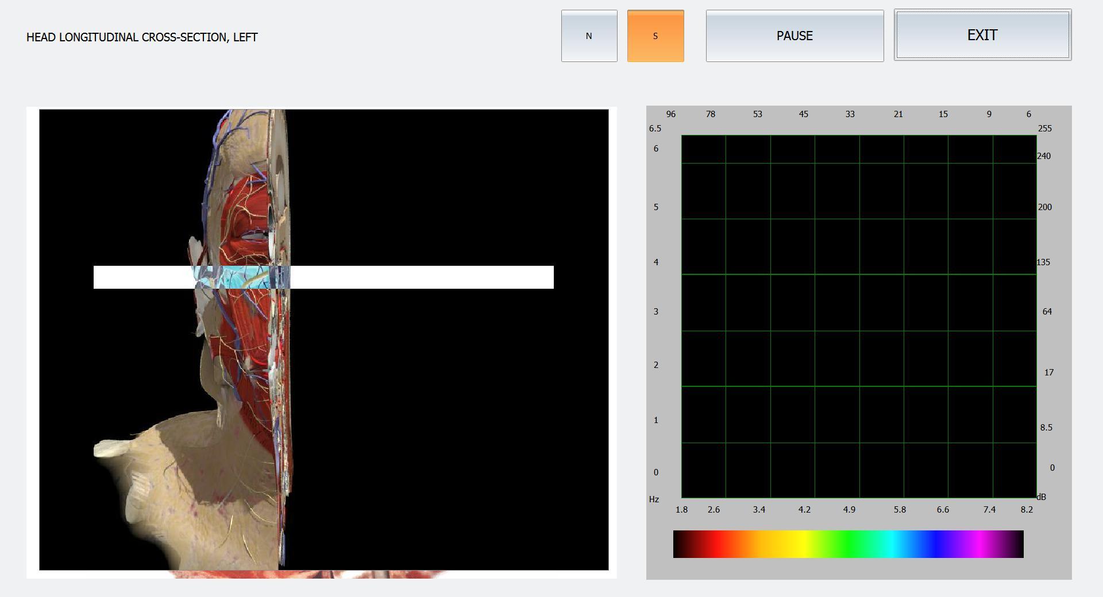Viewport: 1103px width, 597px height.
Task: Click the white horizontal scan bar
Action: pos(323,277)
